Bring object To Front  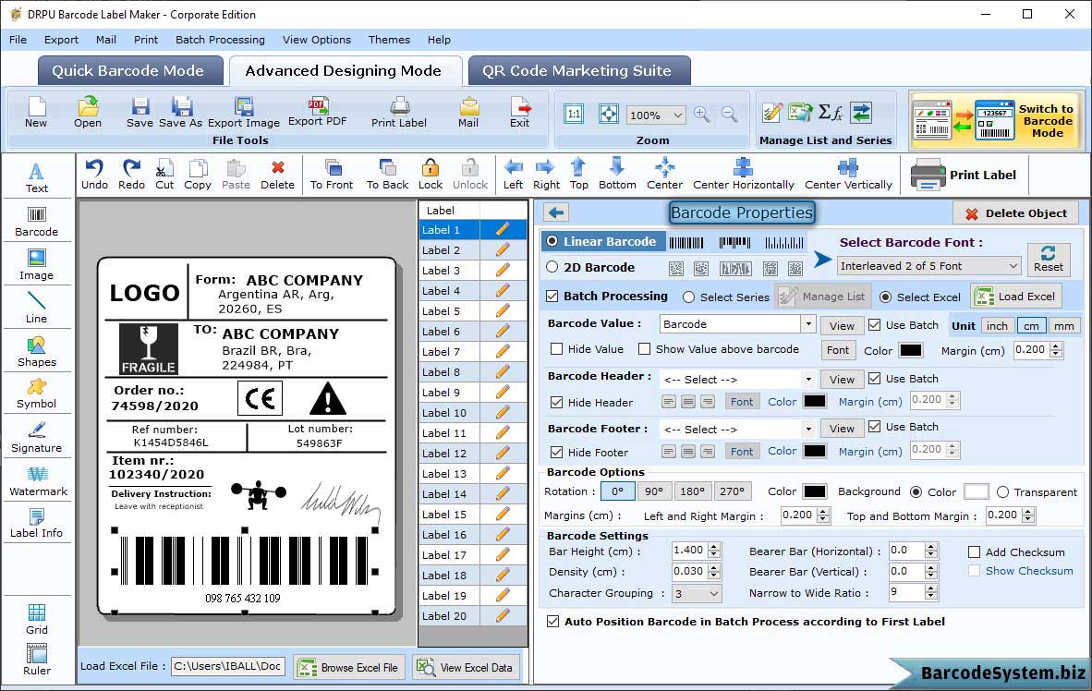[332, 175]
